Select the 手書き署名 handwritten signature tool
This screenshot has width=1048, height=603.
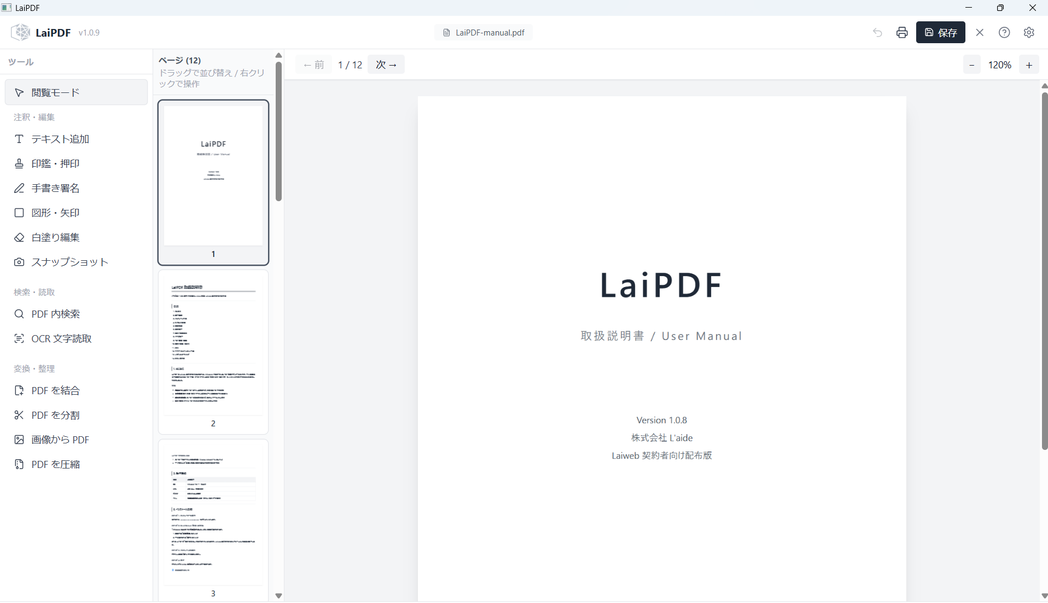(x=76, y=188)
